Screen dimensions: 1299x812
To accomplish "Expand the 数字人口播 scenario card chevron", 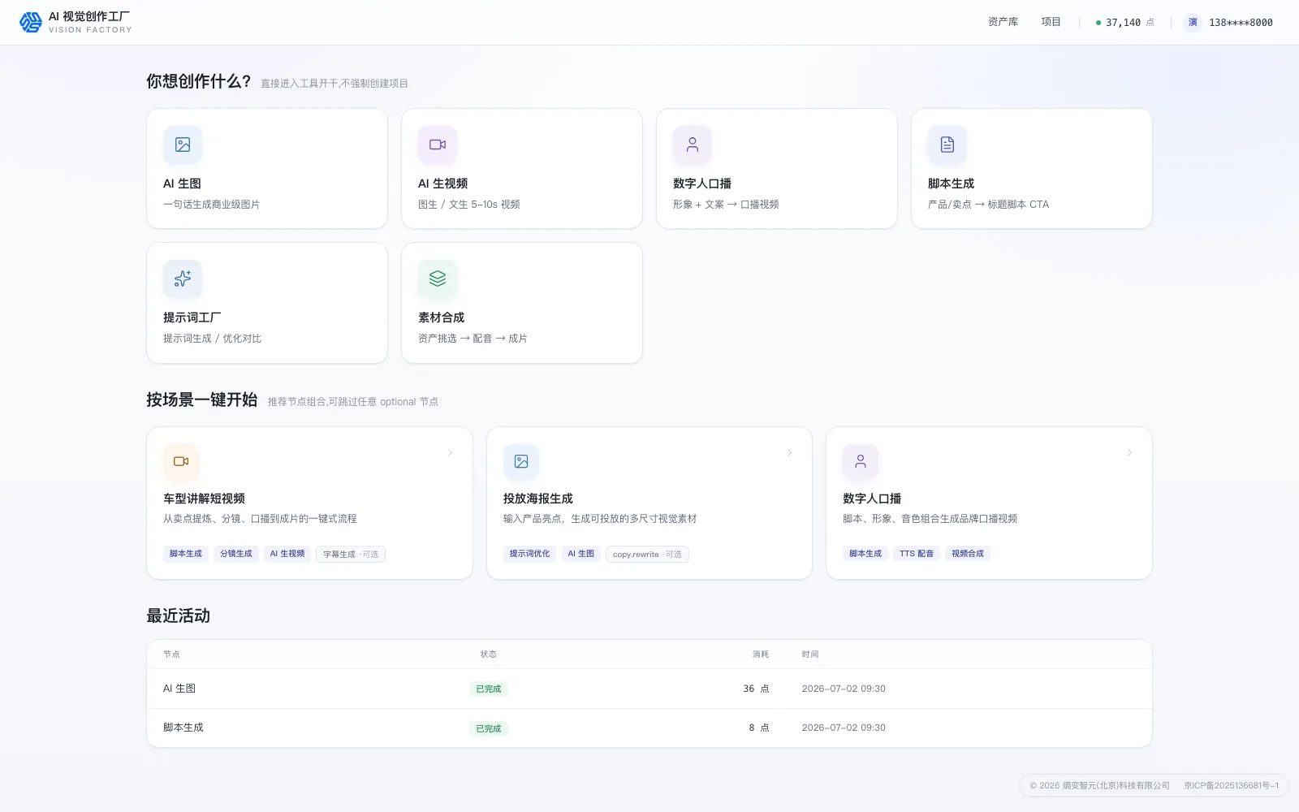I will click(x=1129, y=453).
